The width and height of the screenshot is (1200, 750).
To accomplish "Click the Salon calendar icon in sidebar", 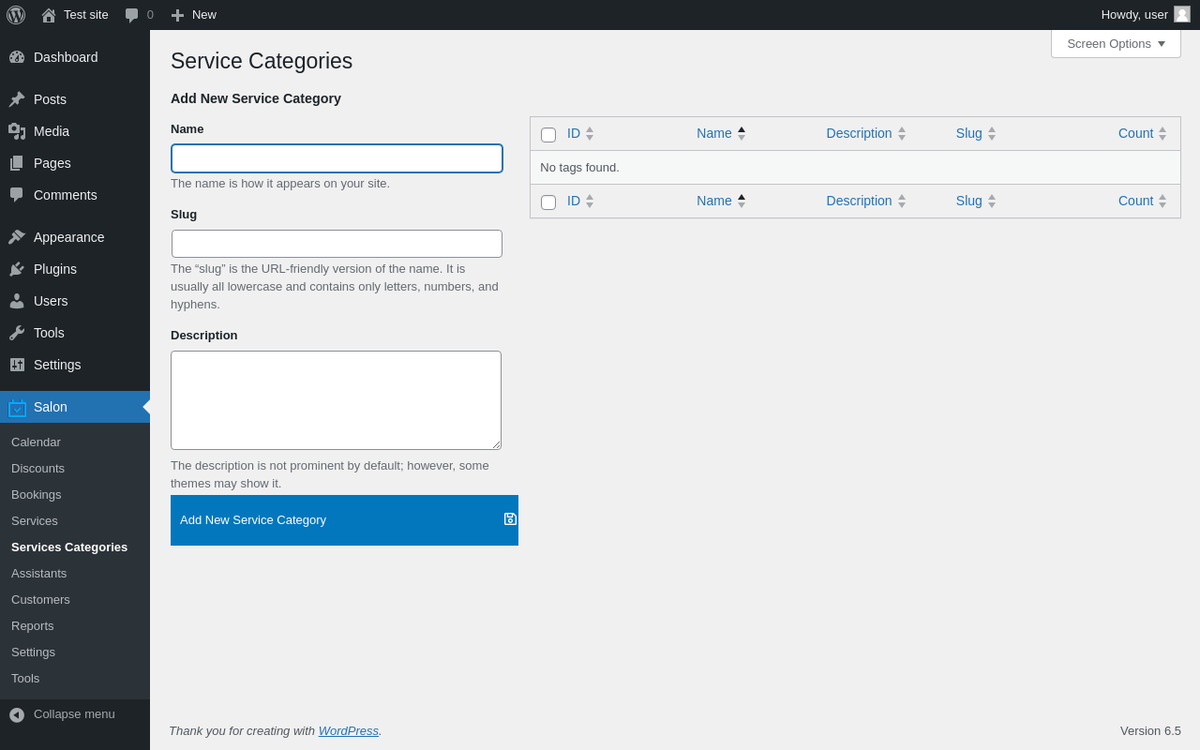I will [x=17, y=408].
